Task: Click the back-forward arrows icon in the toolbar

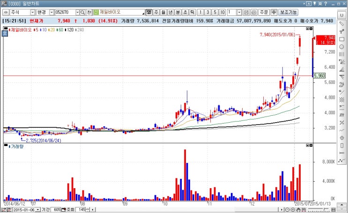Action: [x=6, y=13]
